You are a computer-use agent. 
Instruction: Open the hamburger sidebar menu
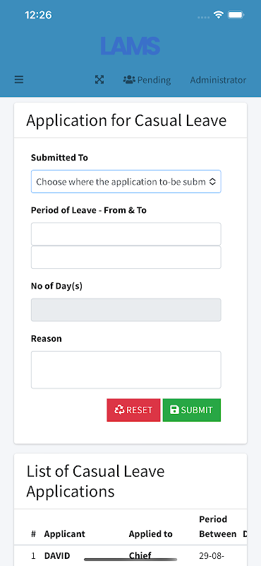pos(19,80)
